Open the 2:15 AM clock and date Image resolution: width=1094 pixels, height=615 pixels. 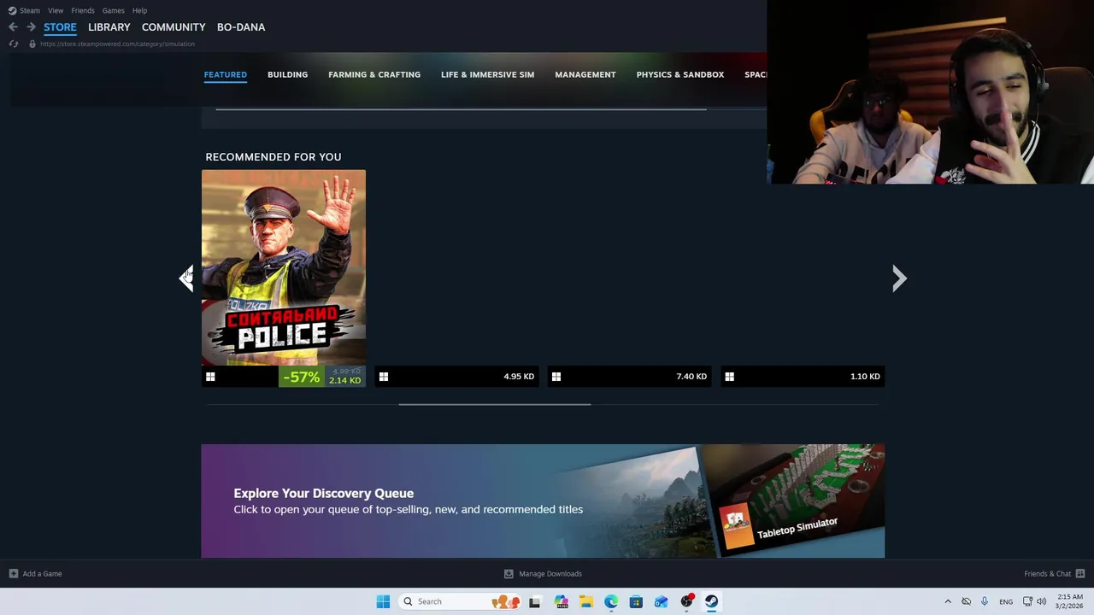1069,601
